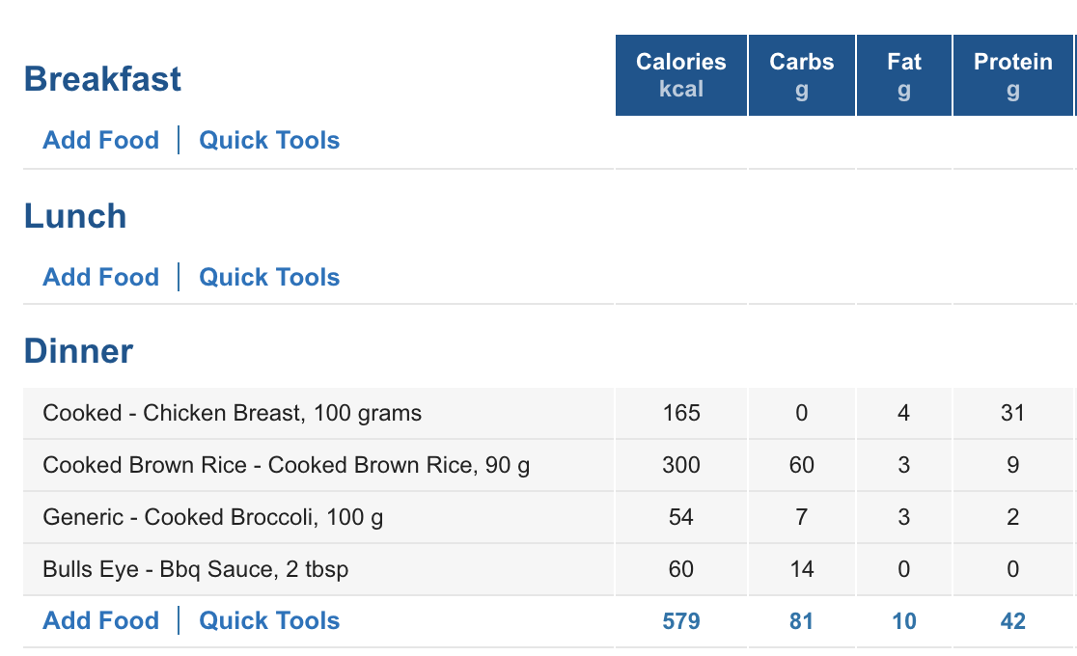Viewport: 1077px width, 656px height.
Task: Open the Cooked Brown Rice entry
Action: pos(286,466)
